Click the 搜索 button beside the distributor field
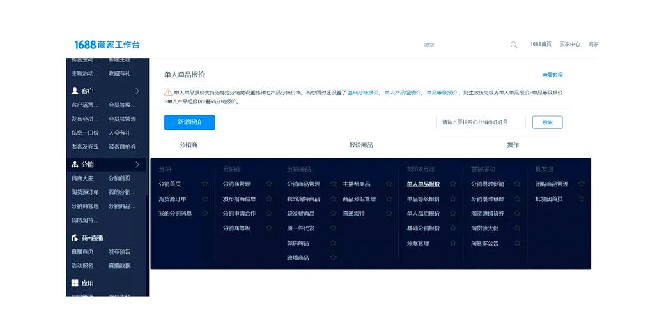Screen dimensions: 664x319 pos(548,122)
